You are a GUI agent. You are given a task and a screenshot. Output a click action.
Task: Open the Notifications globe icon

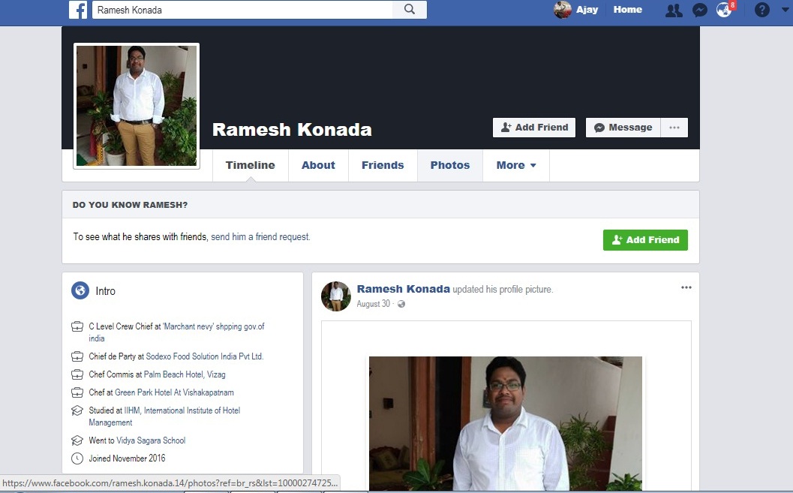[x=724, y=10]
